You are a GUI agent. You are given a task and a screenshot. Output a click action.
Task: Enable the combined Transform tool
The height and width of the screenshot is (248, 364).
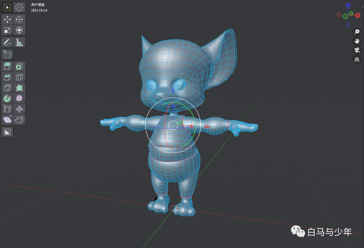point(19,30)
